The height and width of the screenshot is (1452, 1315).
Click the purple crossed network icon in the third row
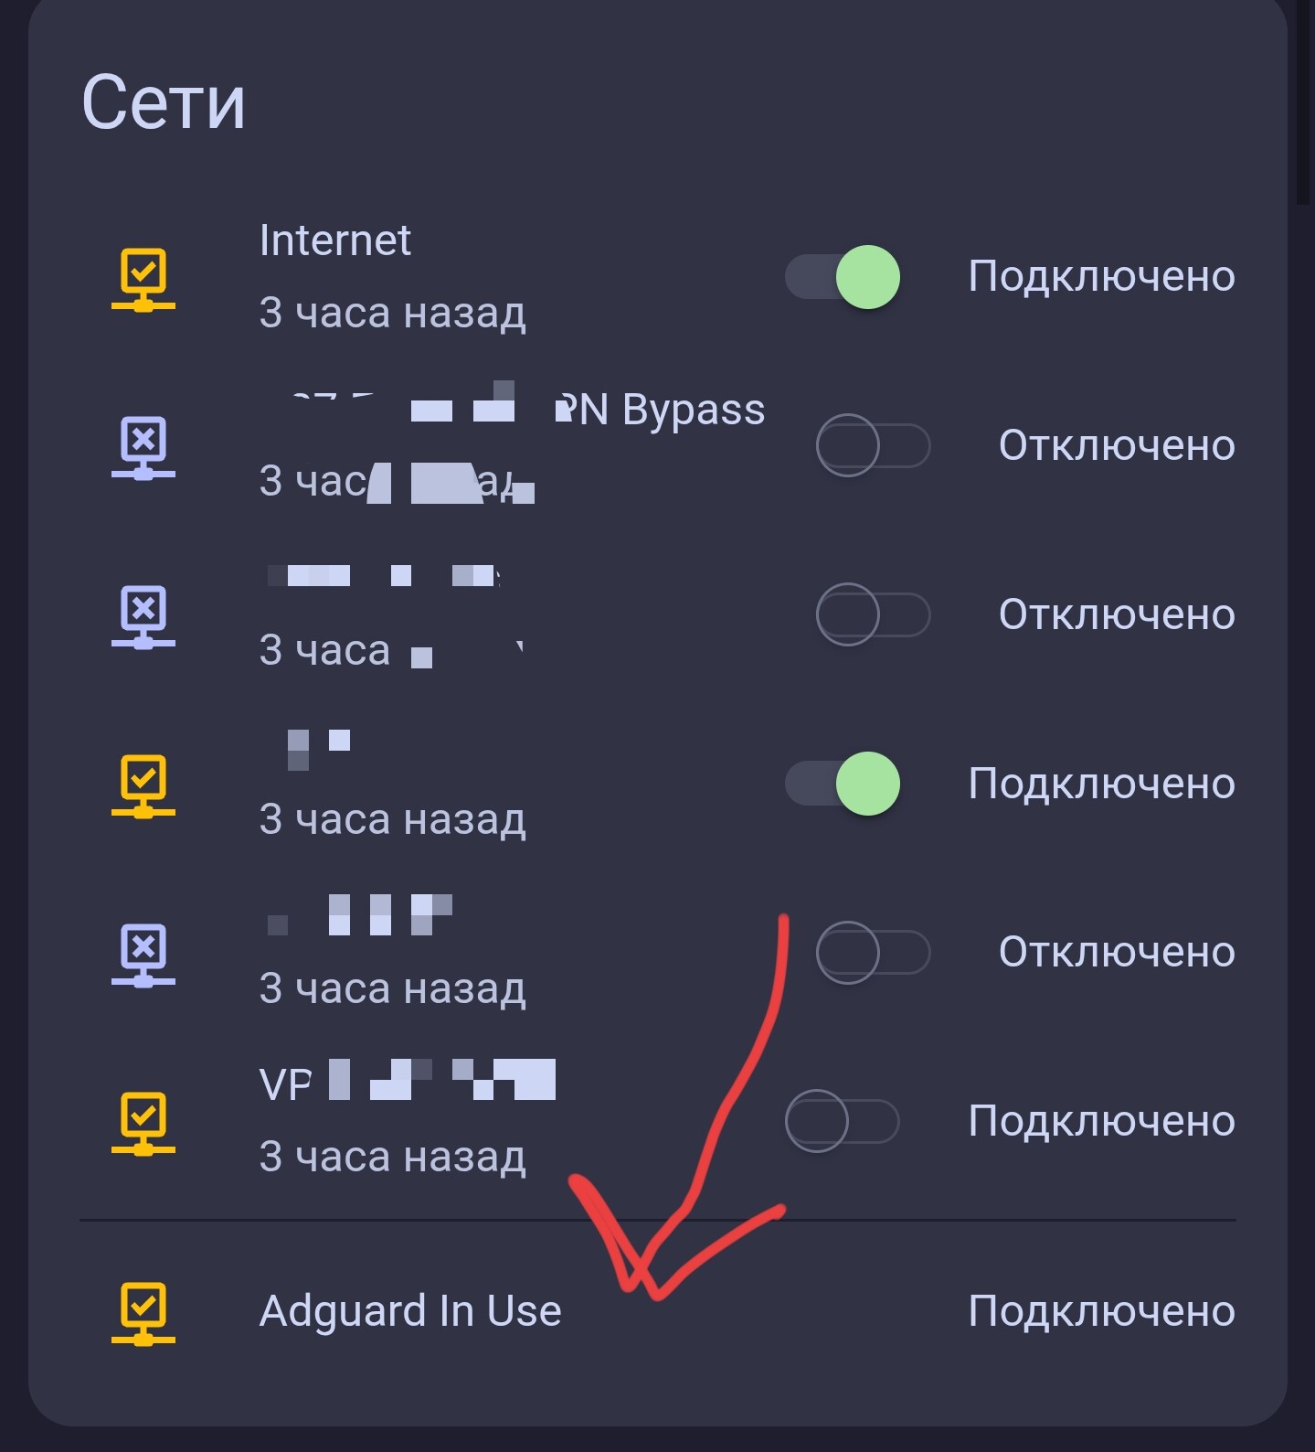coord(143,616)
